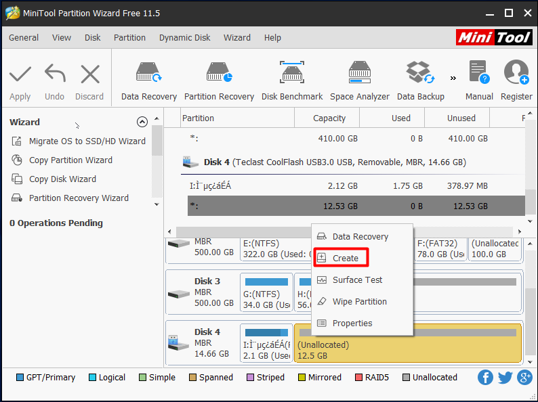Open the Google Plus share icon
538x402 pixels.
pos(524,378)
